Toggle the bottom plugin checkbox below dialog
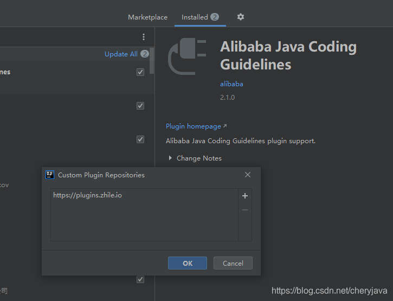Image resolution: width=393 pixels, height=301 pixels. coord(140,279)
